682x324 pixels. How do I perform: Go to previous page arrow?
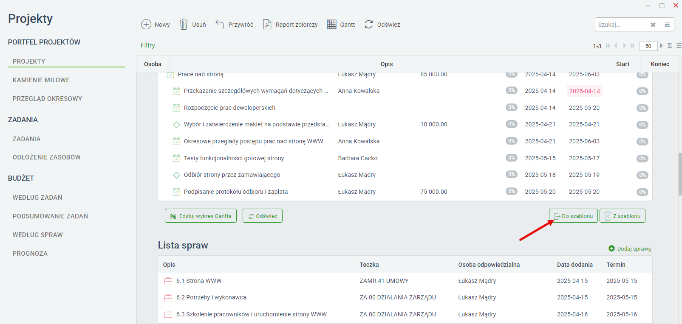tap(616, 46)
